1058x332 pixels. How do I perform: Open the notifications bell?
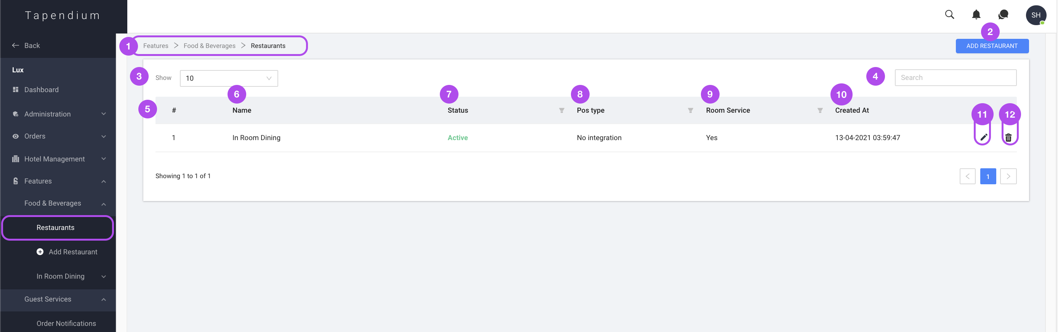976,15
